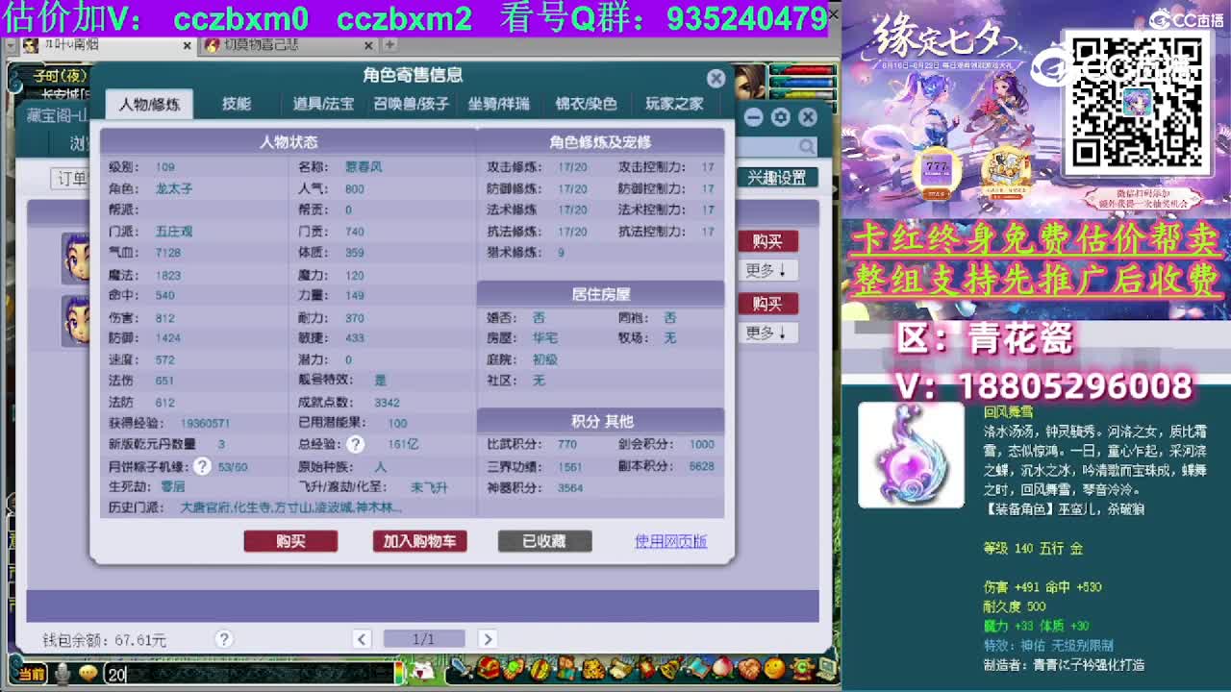Screen dimensions: 1231x692
Task: Open the computer system icon on the bottom bar
Action: [x=825, y=670]
